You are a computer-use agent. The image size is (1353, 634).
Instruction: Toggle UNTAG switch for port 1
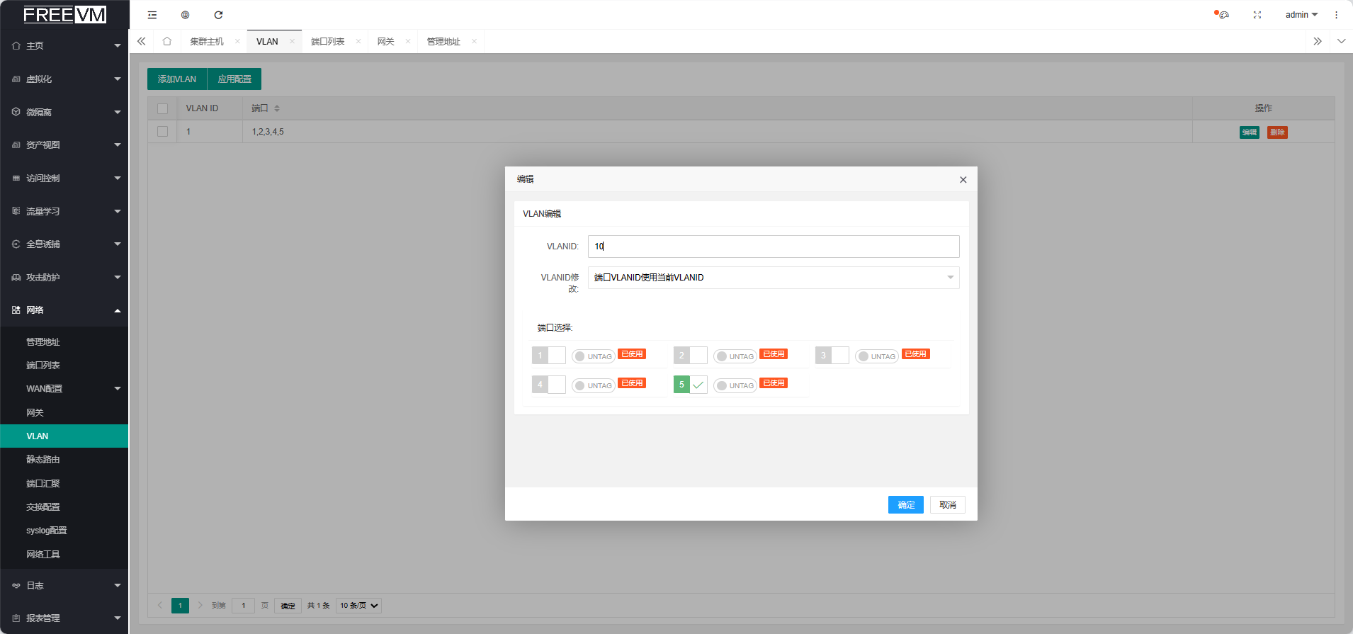click(x=593, y=356)
